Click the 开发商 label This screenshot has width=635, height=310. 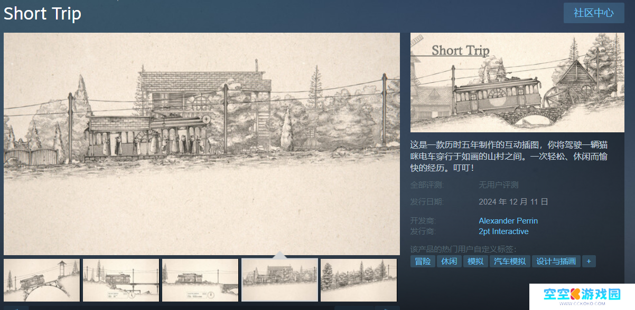click(423, 220)
